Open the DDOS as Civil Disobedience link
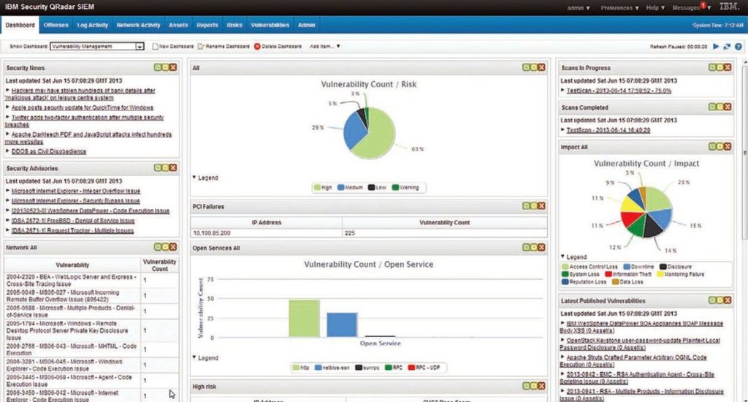The image size is (748, 402). [49, 151]
